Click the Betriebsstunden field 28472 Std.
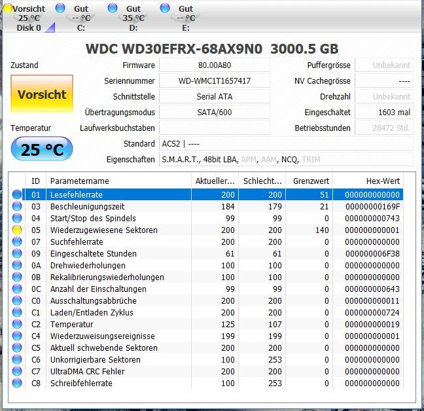This screenshot has width=424, height=411. pos(384,128)
